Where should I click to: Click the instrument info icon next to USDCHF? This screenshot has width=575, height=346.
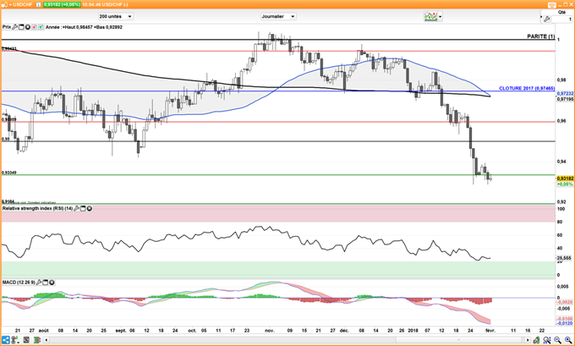click(39, 5)
